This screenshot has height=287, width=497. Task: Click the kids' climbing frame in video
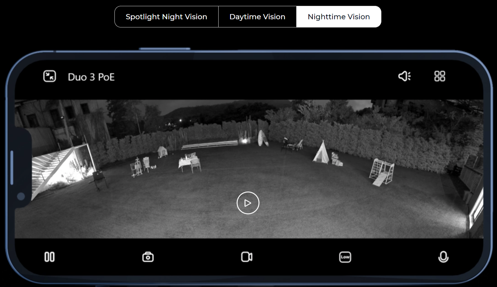pyautogui.click(x=381, y=172)
